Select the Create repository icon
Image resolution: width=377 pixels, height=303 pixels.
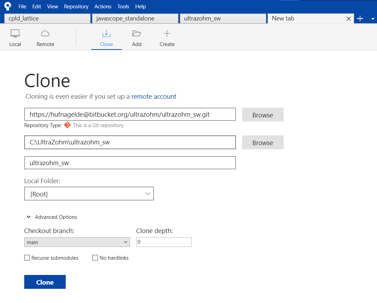pyautogui.click(x=167, y=37)
